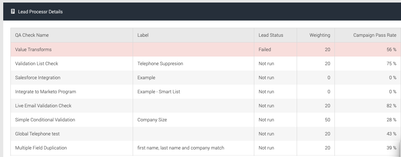Select Integrate to Marketo Program row
The image size is (401, 157).
coord(206,92)
